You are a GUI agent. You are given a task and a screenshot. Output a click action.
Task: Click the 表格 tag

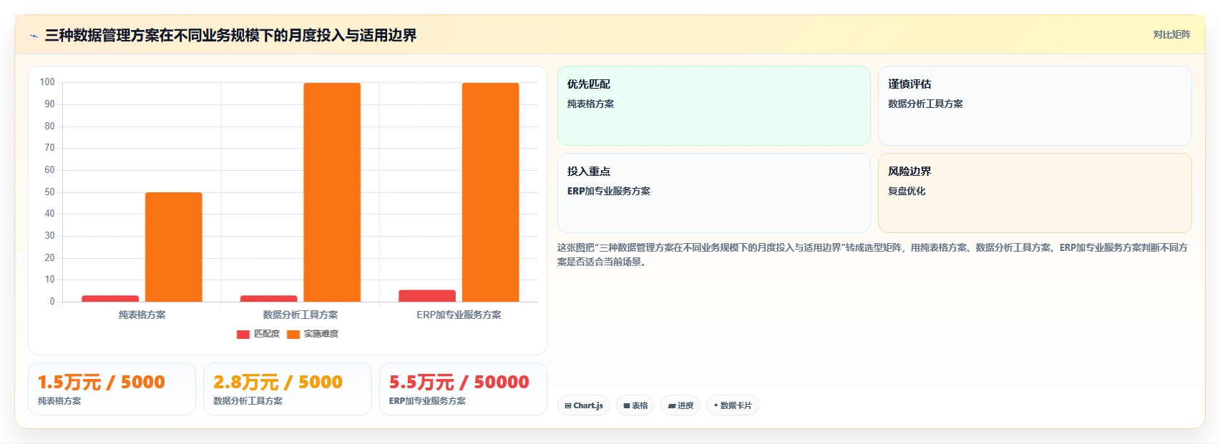tap(635, 405)
